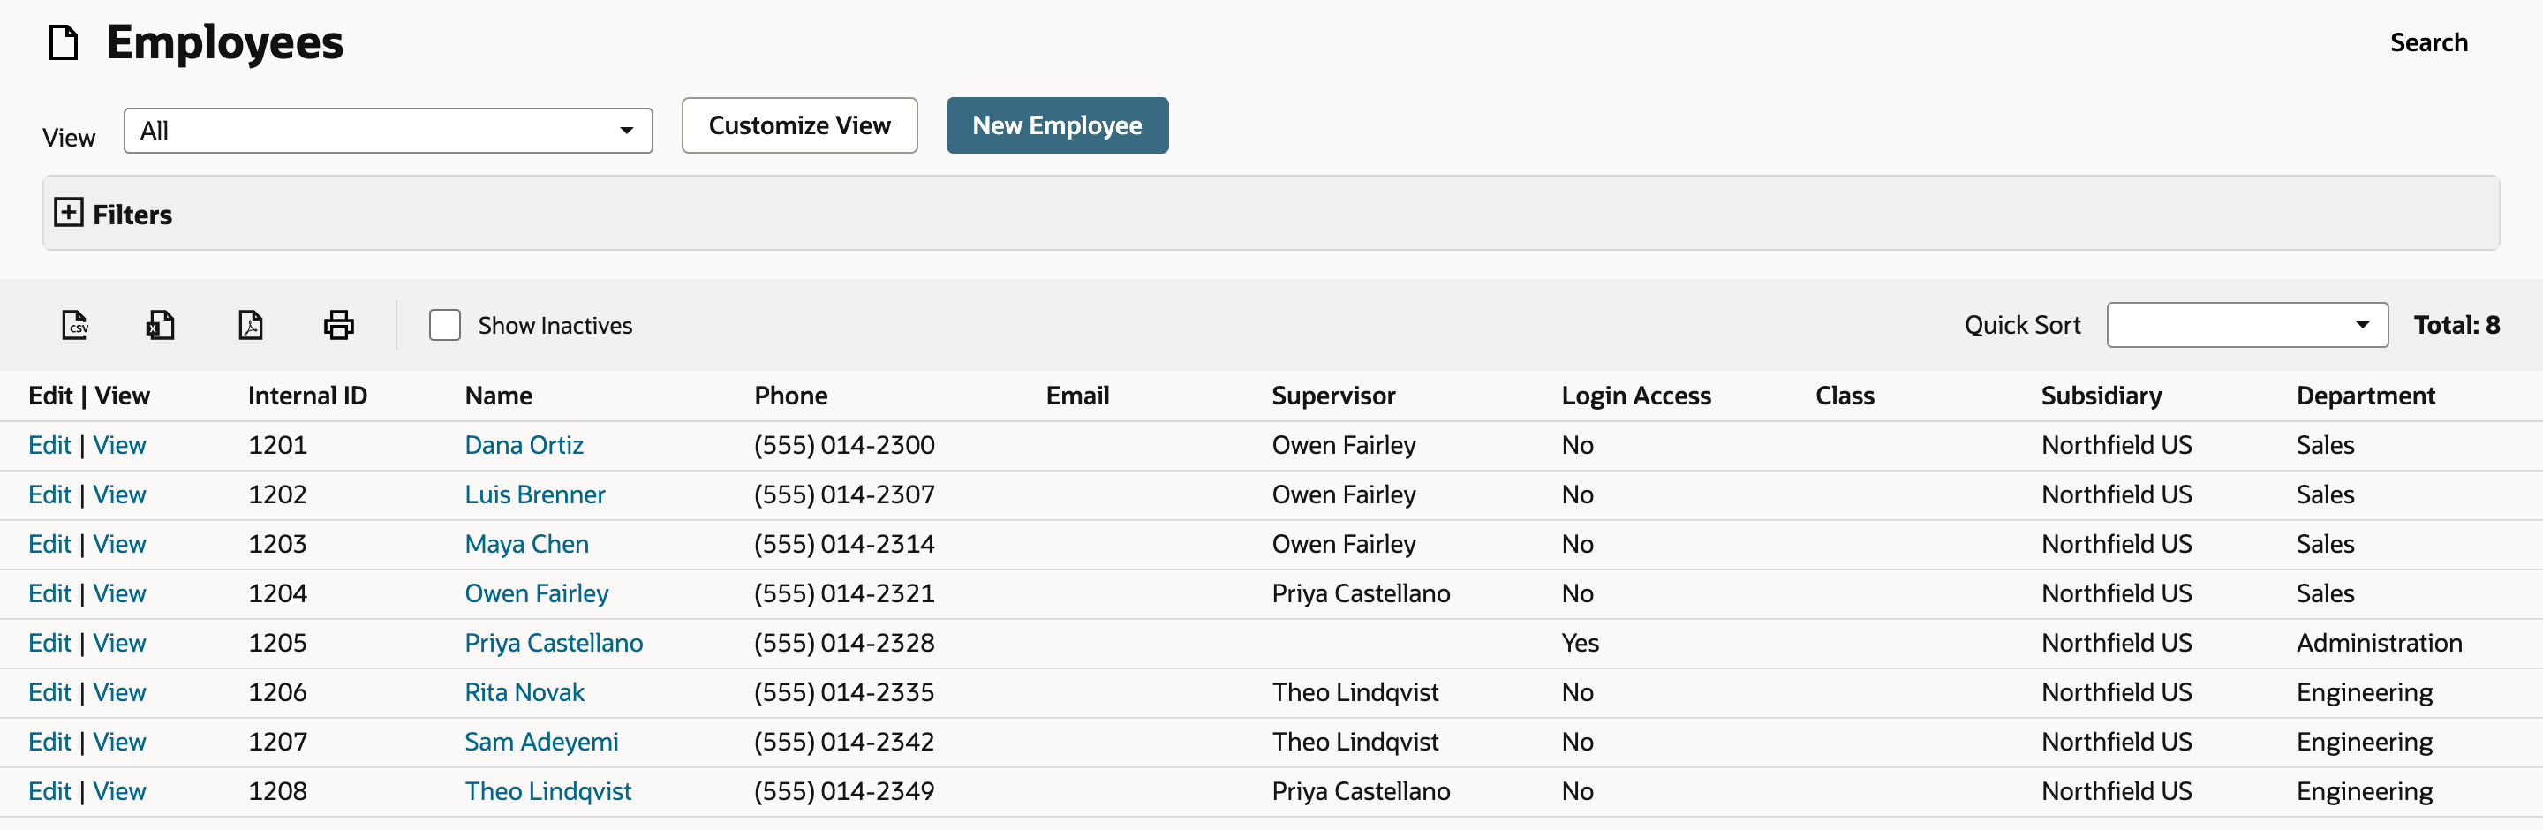Export the list as PDF
The width and height of the screenshot is (2543, 830).
coord(251,325)
